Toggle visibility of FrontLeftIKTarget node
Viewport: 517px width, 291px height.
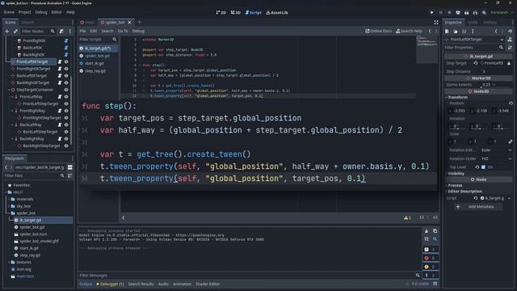click(x=66, y=61)
